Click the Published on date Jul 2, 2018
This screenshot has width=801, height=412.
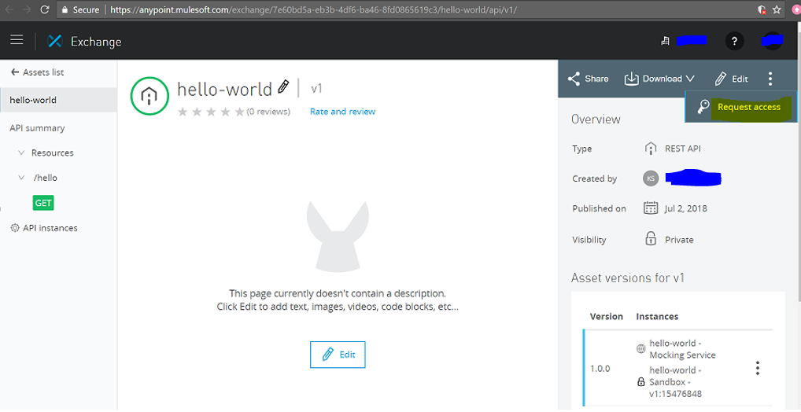[x=686, y=208]
